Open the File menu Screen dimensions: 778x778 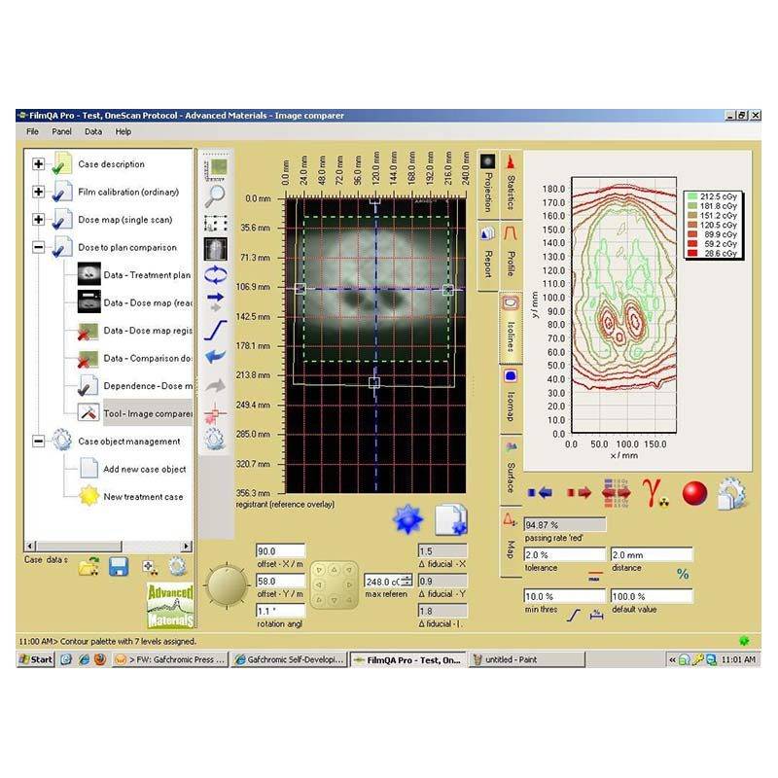click(x=32, y=131)
